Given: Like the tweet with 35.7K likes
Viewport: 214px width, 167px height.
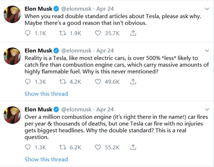Looking at the screenshot, I should (x=98, y=33).
